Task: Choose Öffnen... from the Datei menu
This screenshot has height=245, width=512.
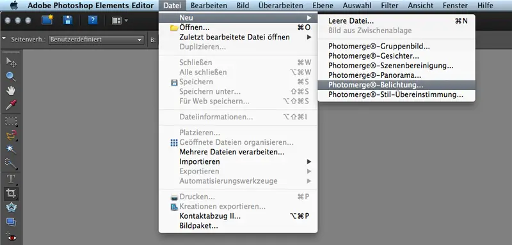Action: 237,27
